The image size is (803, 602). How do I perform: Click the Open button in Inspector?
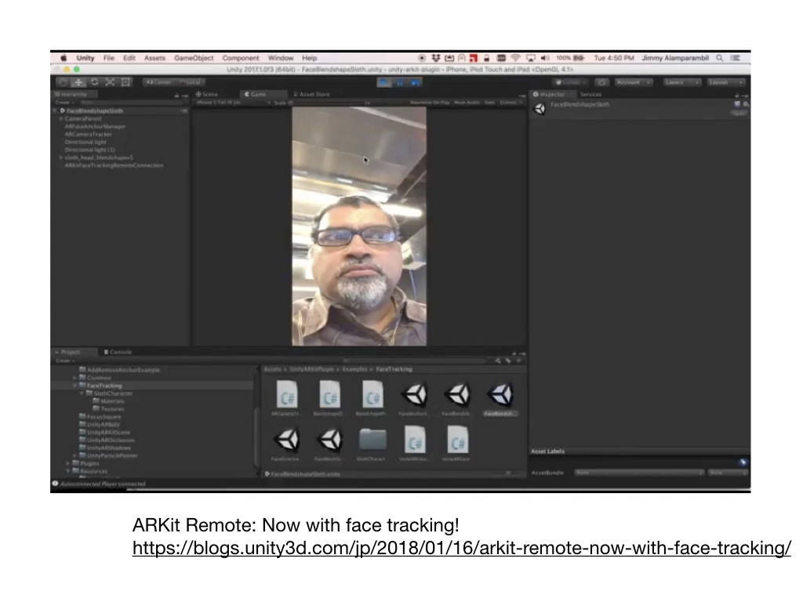click(739, 114)
